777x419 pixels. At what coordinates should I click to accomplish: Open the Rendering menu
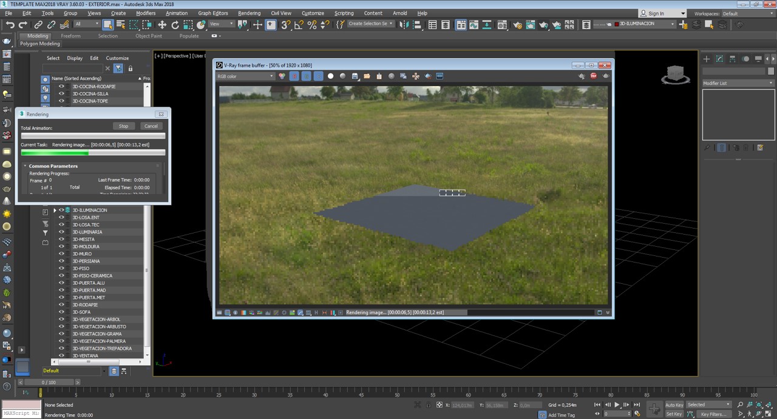[x=249, y=13]
